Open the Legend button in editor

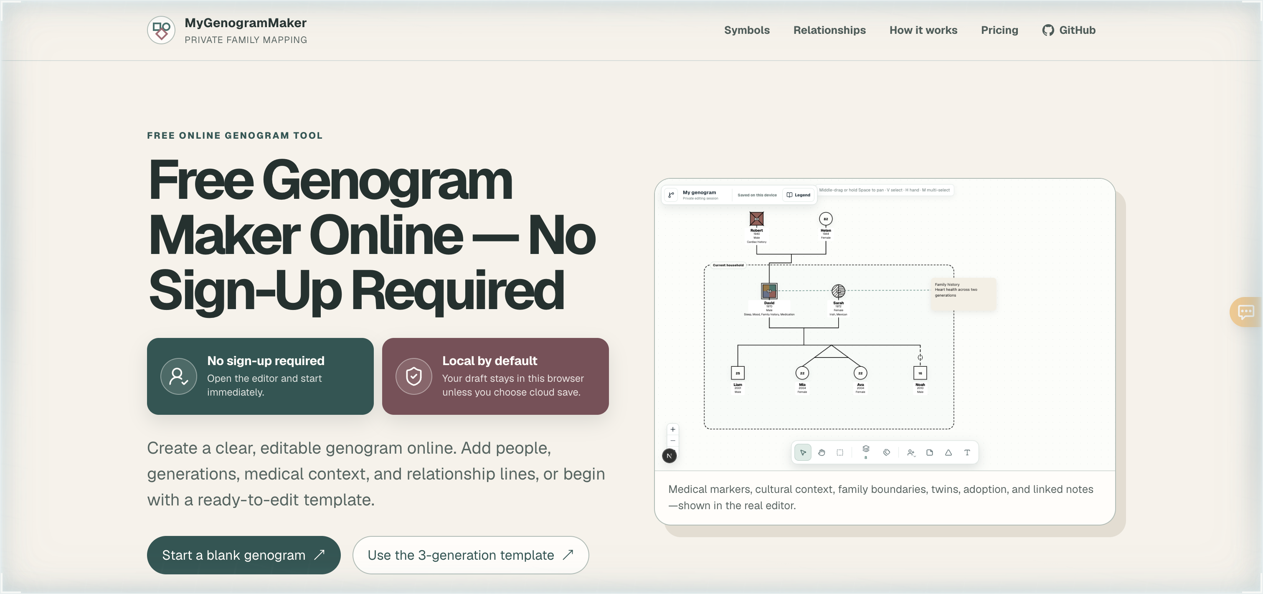click(799, 195)
